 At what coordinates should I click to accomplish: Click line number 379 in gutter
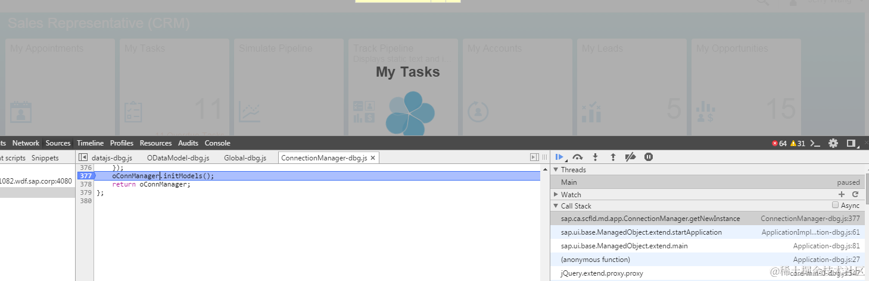86,192
